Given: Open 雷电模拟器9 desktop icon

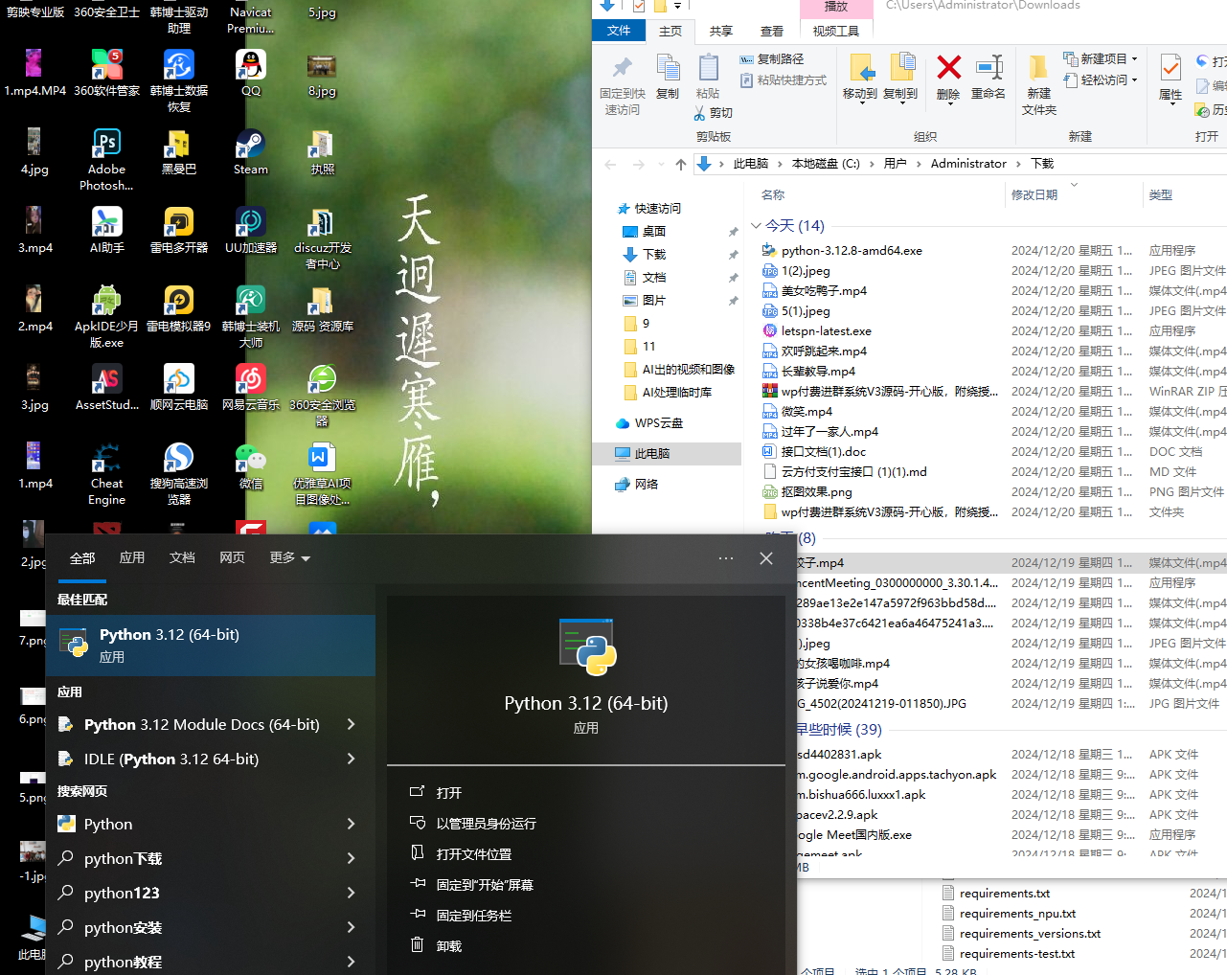Looking at the screenshot, I should click(x=179, y=308).
